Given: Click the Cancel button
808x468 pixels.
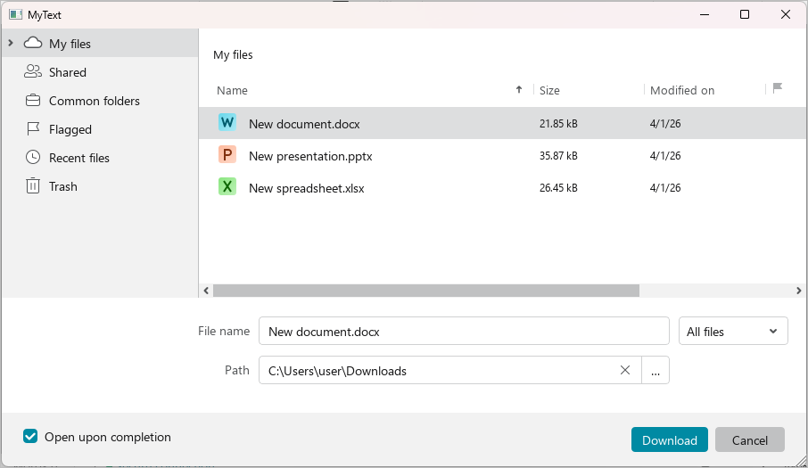Looking at the screenshot, I should tap(750, 440).
